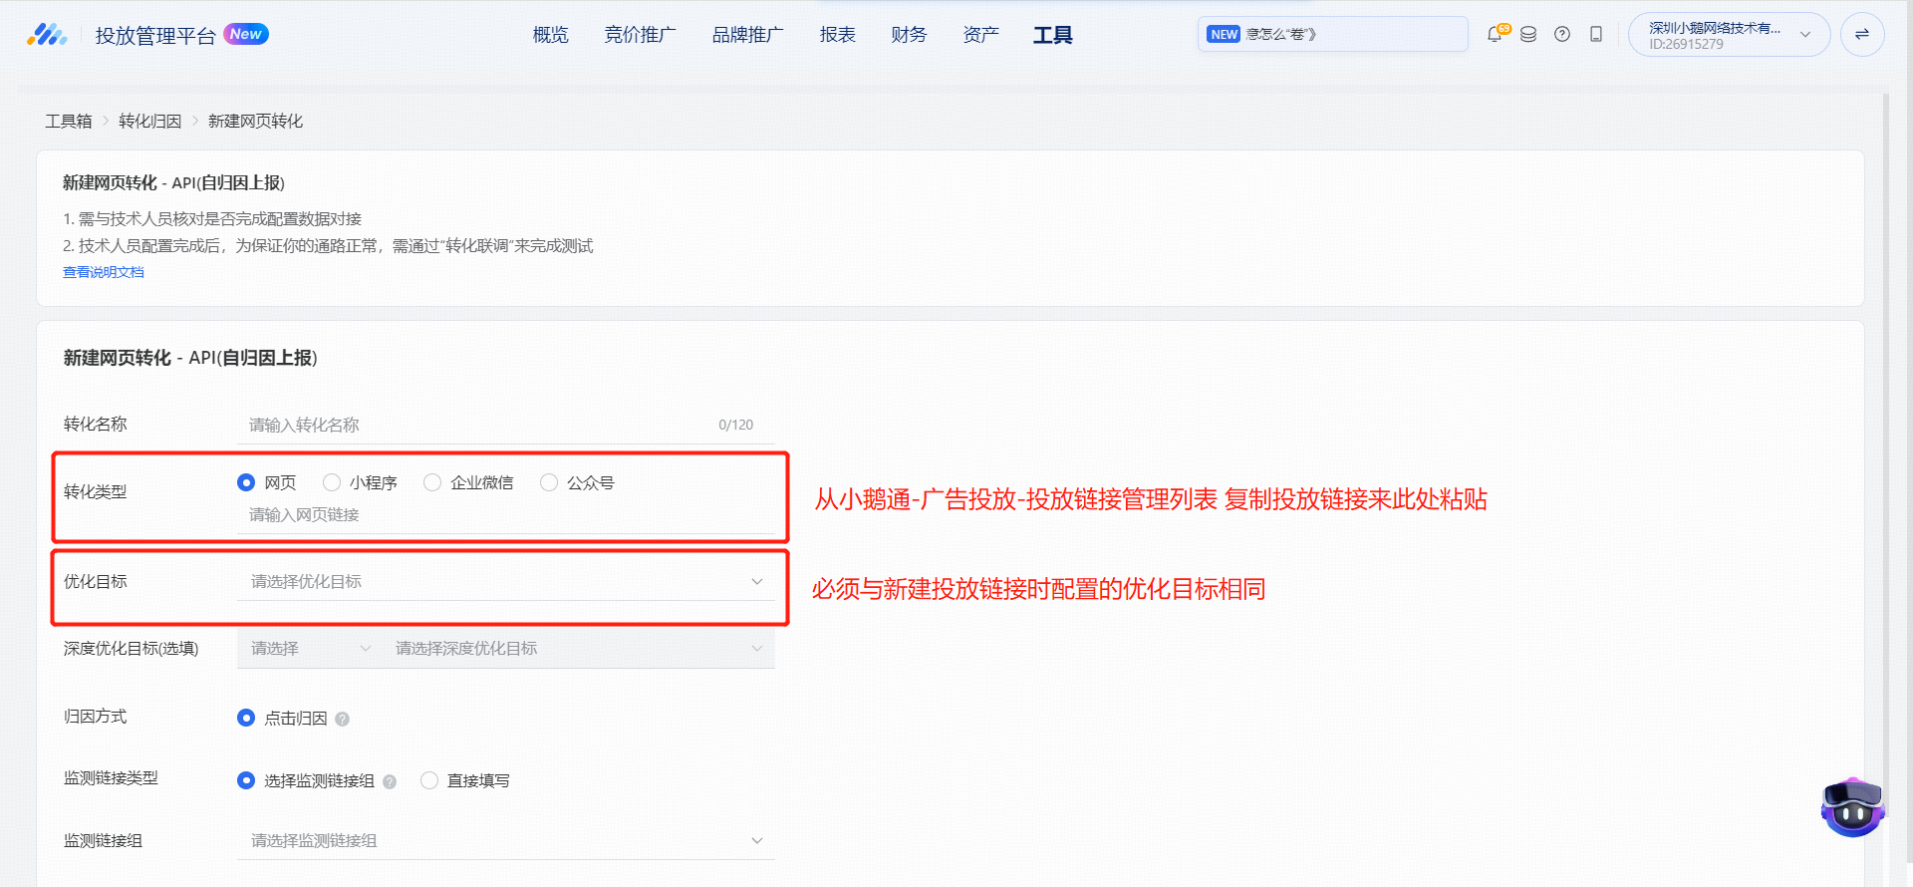The image size is (1913, 887).
Task: Expand the account selector 深圳小鹅网络技术
Action: [1729, 35]
